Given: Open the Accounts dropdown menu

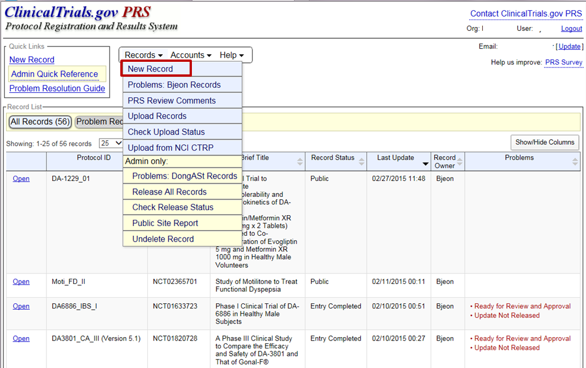Looking at the screenshot, I should click(x=191, y=56).
